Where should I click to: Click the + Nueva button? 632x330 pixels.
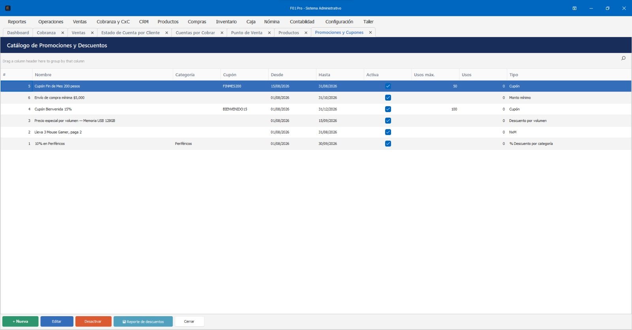click(21, 321)
